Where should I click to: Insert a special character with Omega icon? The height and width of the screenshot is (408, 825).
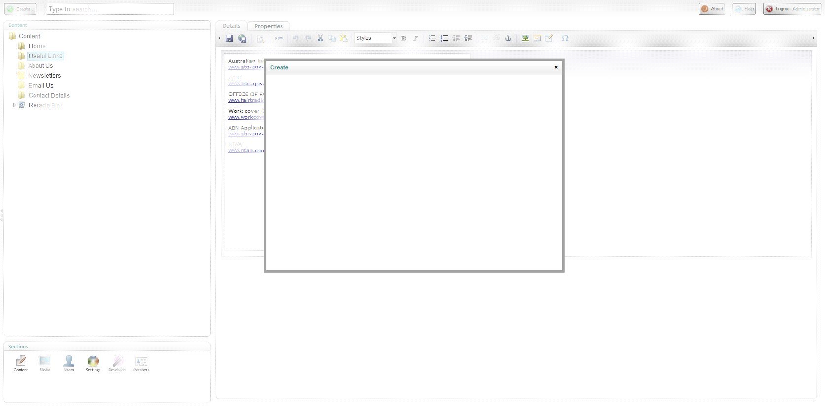[565, 38]
